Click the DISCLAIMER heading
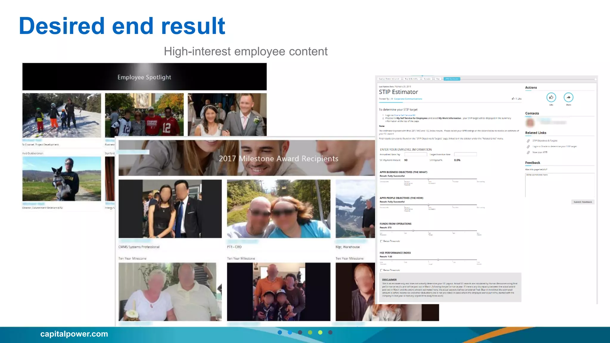Image resolution: width=610 pixels, height=343 pixels. click(x=389, y=280)
